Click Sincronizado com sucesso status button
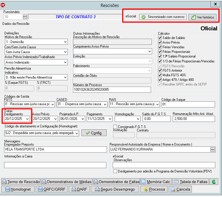 point(163,17)
